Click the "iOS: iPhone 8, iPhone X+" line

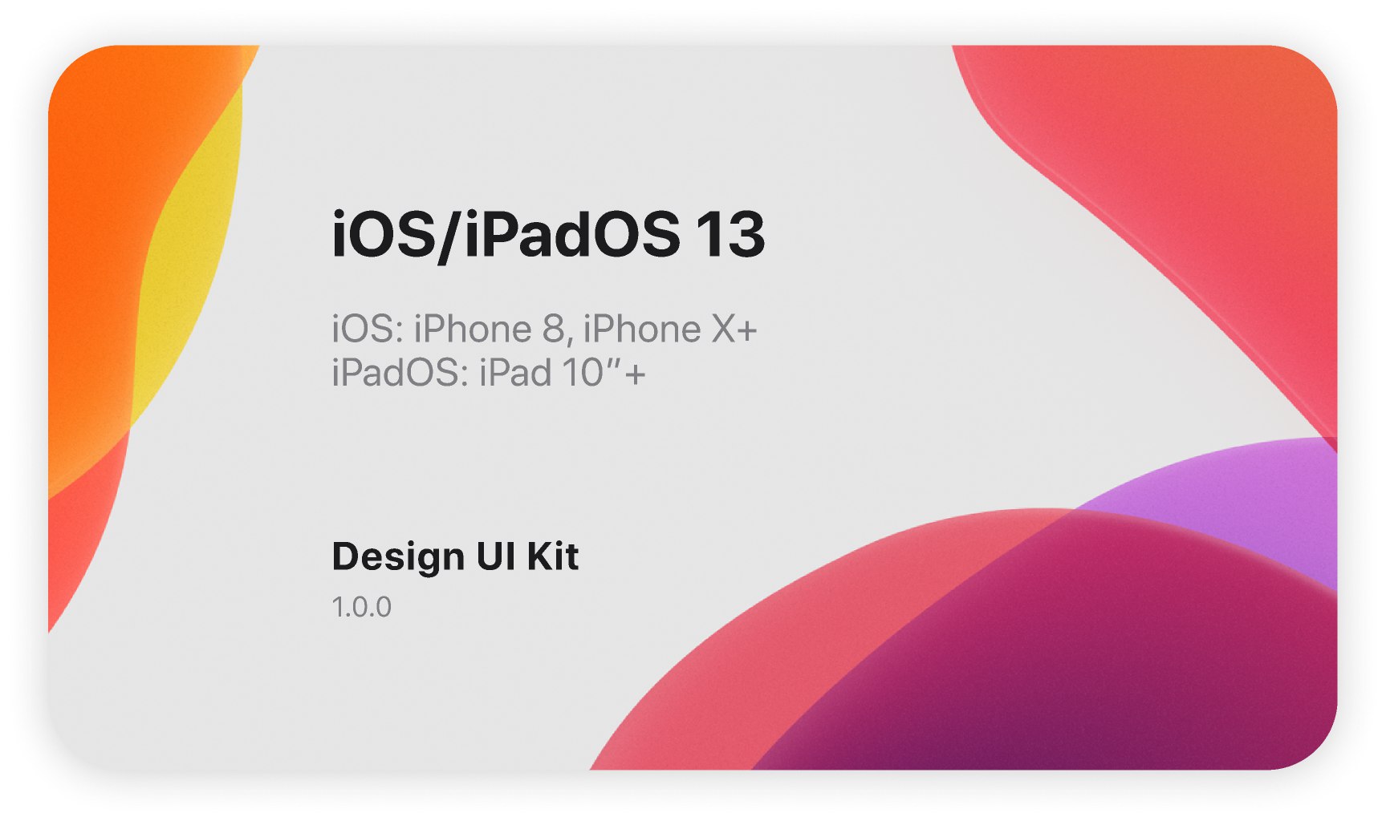545,330
